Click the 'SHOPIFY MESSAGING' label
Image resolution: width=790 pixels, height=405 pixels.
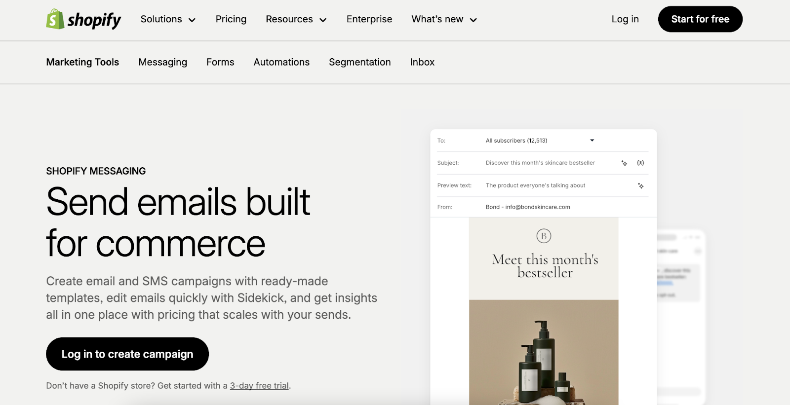point(96,171)
